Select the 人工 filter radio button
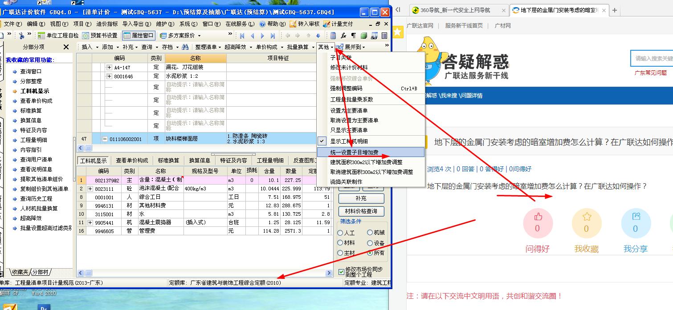 [340, 233]
